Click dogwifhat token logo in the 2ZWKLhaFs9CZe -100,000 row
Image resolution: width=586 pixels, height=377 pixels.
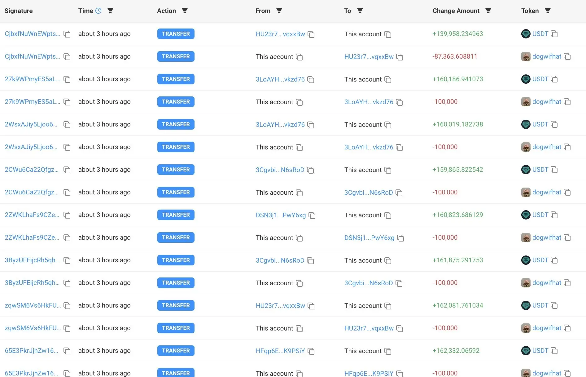(526, 237)
